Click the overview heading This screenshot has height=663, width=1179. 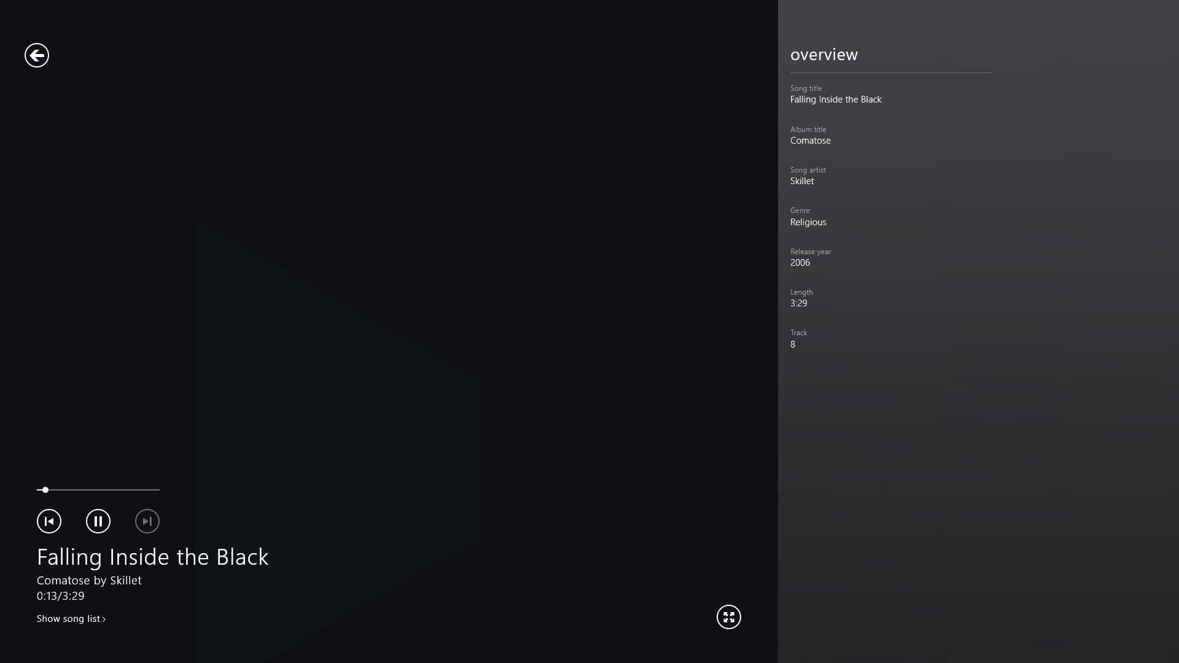(x=824, y=55)
